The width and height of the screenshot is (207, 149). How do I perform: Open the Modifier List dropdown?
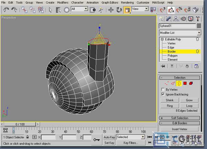pyautogui.click(x=180, y=33)
